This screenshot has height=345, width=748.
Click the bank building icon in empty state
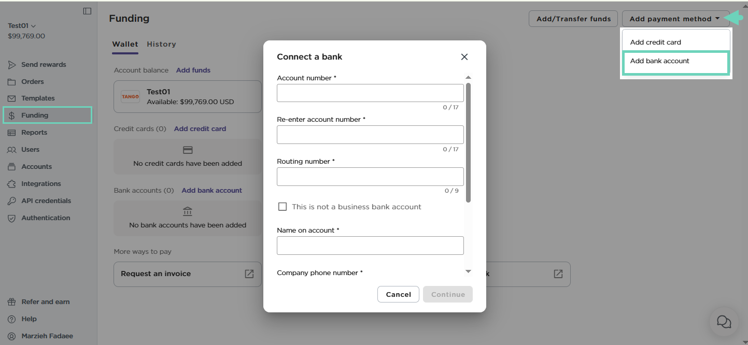click(188, 211)
